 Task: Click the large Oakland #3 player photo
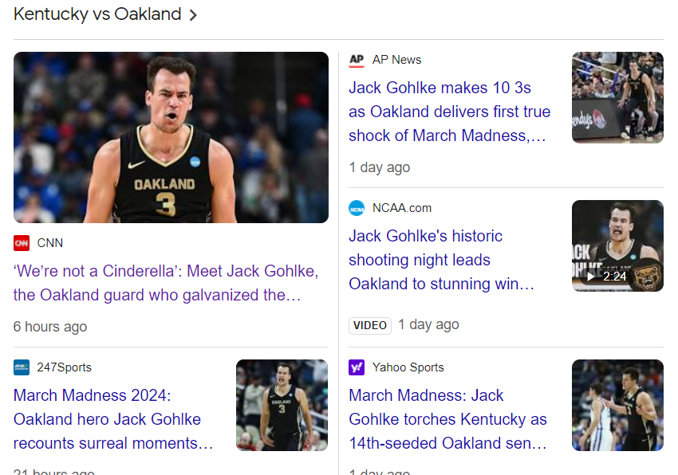click(x=171, y=137)
